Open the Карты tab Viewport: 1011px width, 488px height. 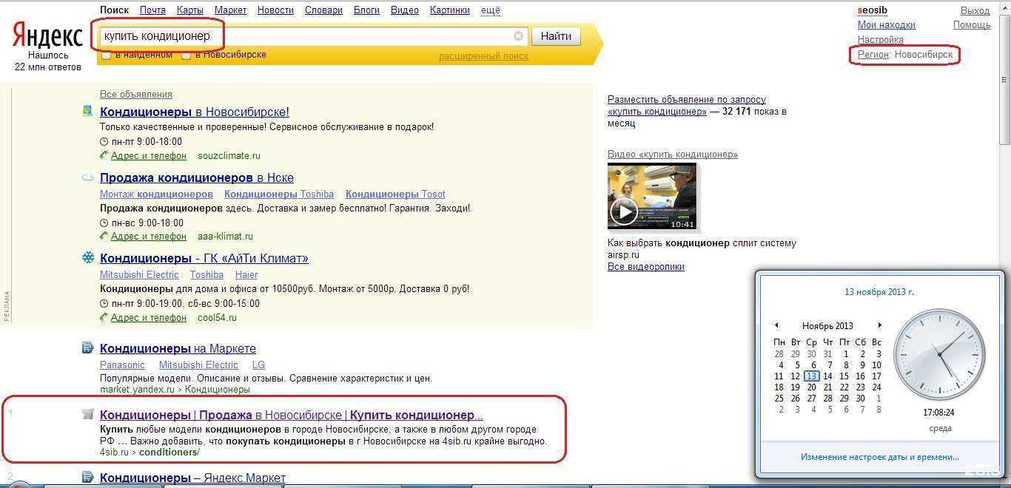click(x=190, y=10)
